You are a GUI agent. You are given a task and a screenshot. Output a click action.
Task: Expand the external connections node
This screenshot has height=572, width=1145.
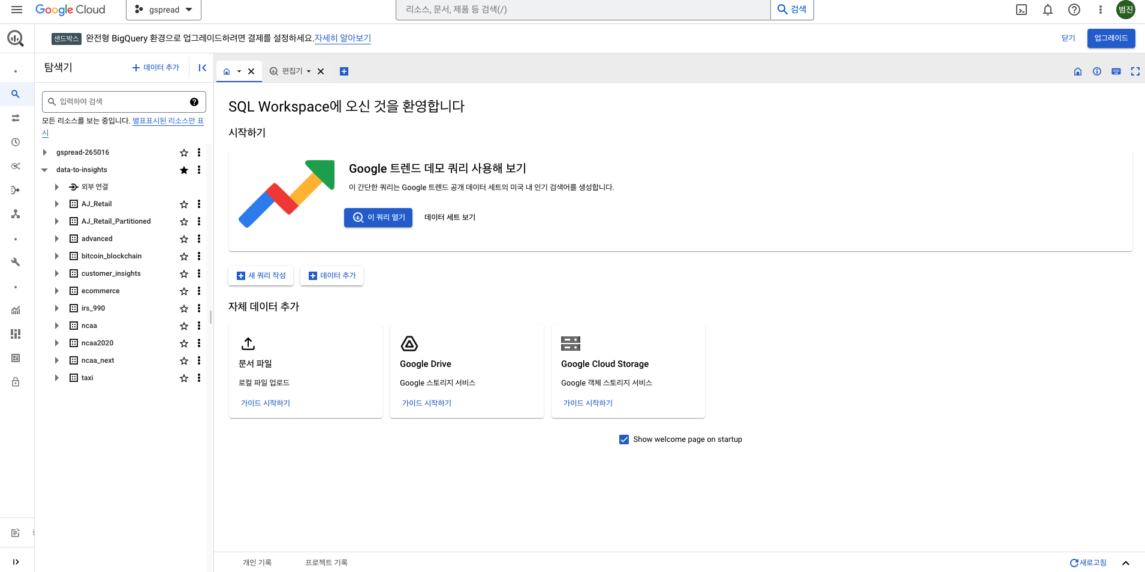[57, 187]
